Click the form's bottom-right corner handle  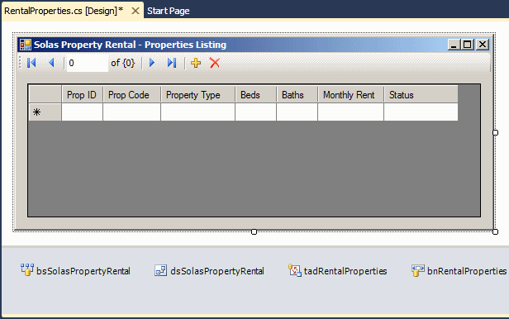[x=495, y=231]
